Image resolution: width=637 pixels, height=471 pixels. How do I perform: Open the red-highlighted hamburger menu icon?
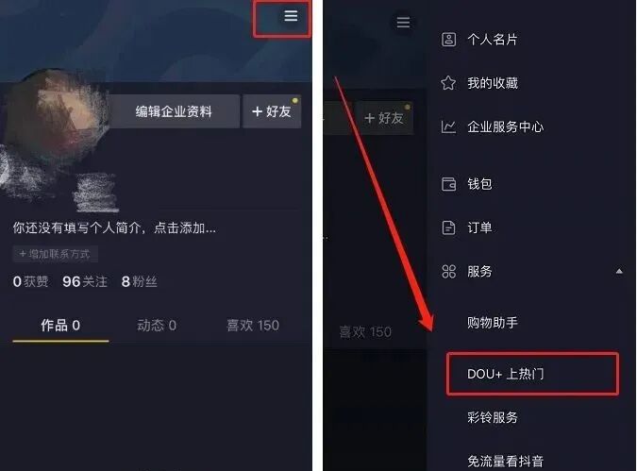[x=291, y=16]
